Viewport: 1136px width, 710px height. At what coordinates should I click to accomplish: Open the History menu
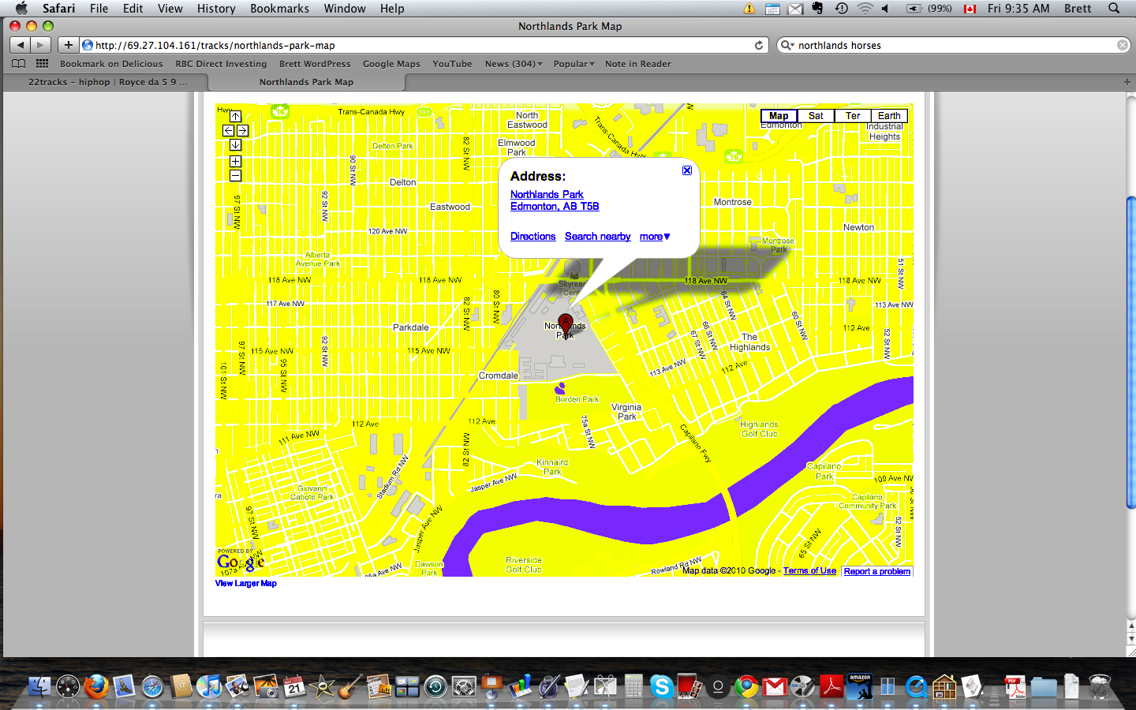point(216,9)
